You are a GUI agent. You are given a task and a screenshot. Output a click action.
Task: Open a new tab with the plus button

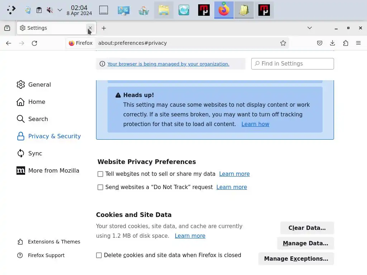(x=104, y=28)
